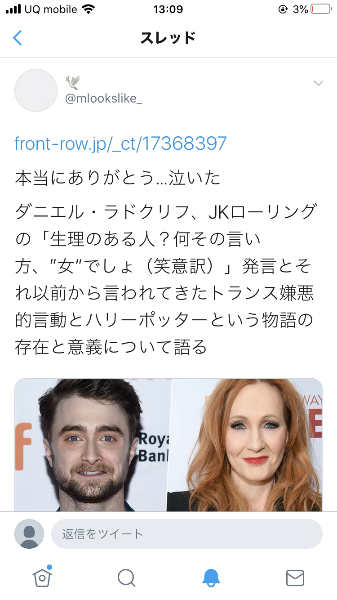Expand the tweet options chevron menu

[x=318, y=83]
